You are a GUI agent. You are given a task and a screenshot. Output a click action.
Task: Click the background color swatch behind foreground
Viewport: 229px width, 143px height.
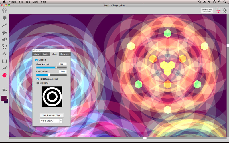coord(7,102)
